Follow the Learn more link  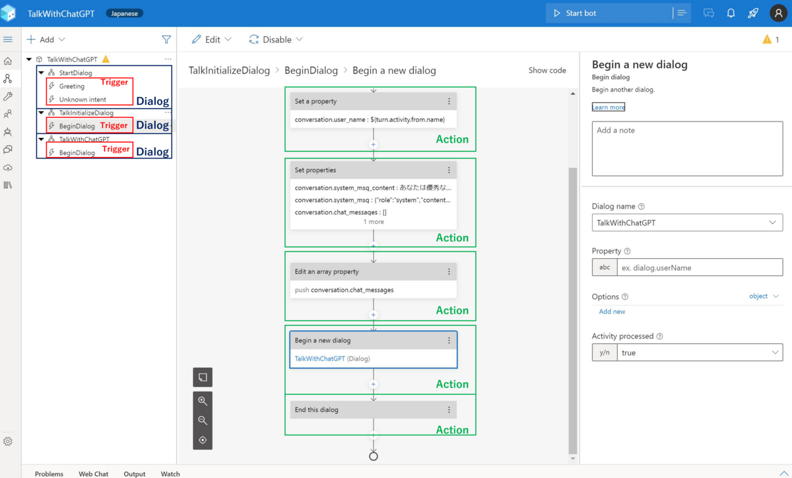[x=609, y=107]
